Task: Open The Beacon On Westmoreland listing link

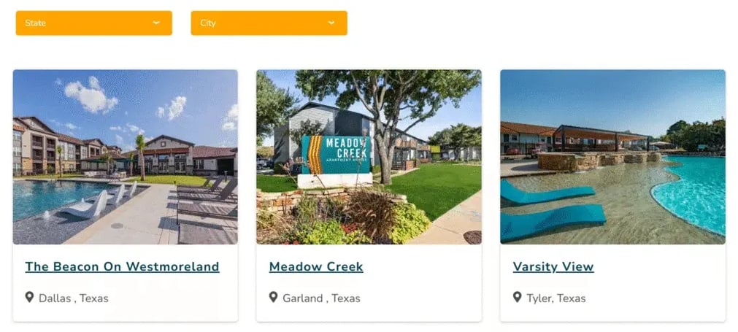Action: (x=122, y=266)
